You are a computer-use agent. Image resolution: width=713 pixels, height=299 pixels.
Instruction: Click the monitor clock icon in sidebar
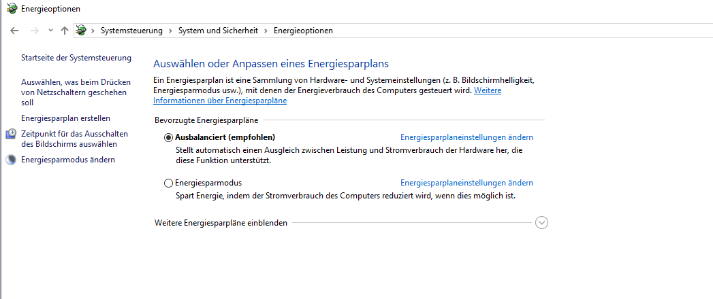(11, 135)
